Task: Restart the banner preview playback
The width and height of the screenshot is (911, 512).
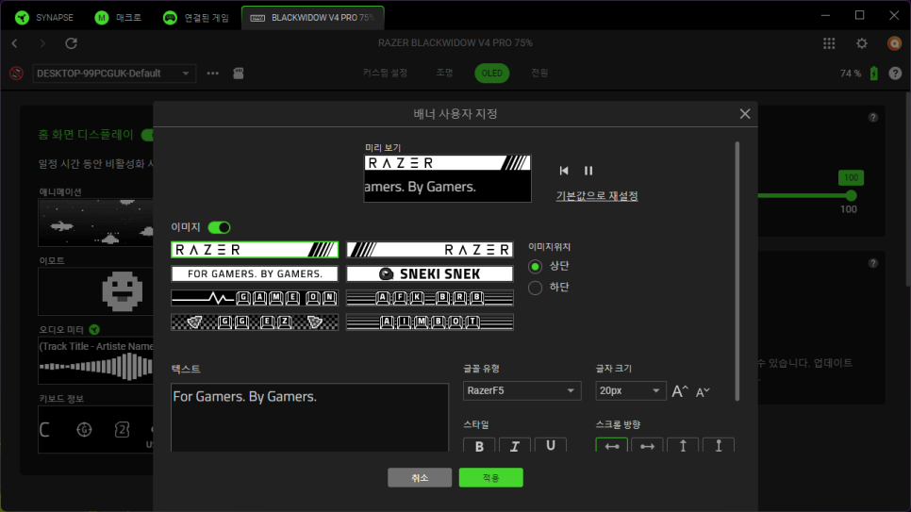Action: [564, 171]
